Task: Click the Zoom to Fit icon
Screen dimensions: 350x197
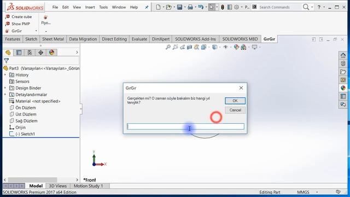Action: click(168, 47)
